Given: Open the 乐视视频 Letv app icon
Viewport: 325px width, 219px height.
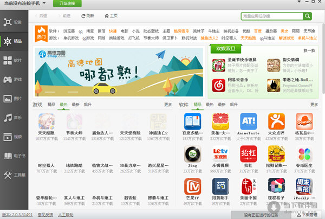Looking at the screenshot, I should tap(220, 154).
